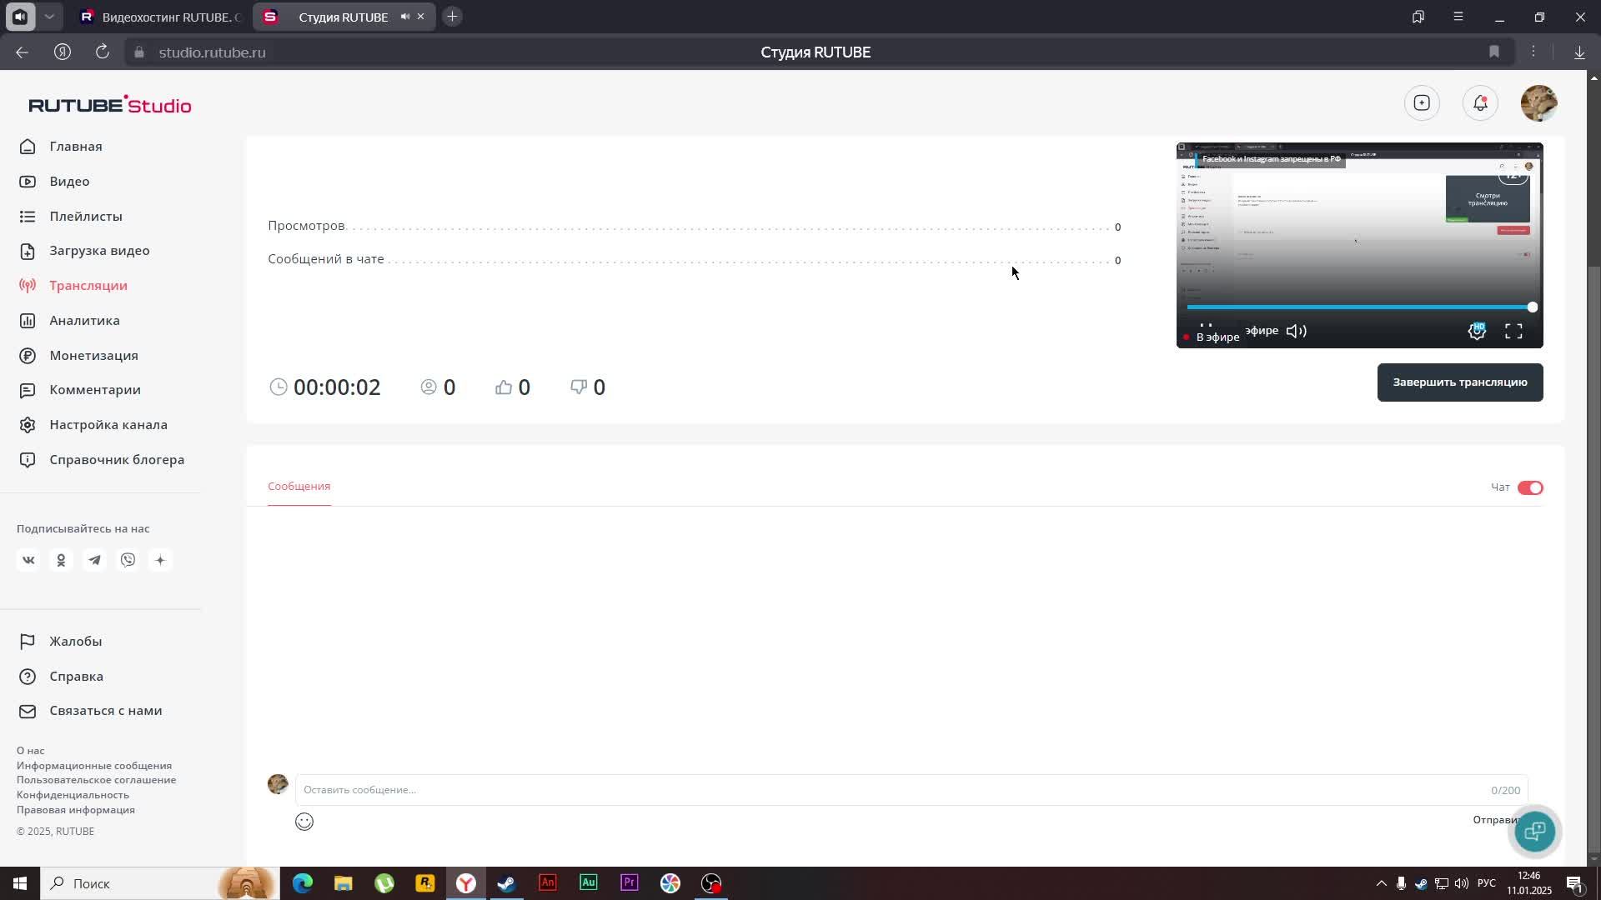Click the Отправить send button
Screen dimensions: 1601x900
(1498, 820)
